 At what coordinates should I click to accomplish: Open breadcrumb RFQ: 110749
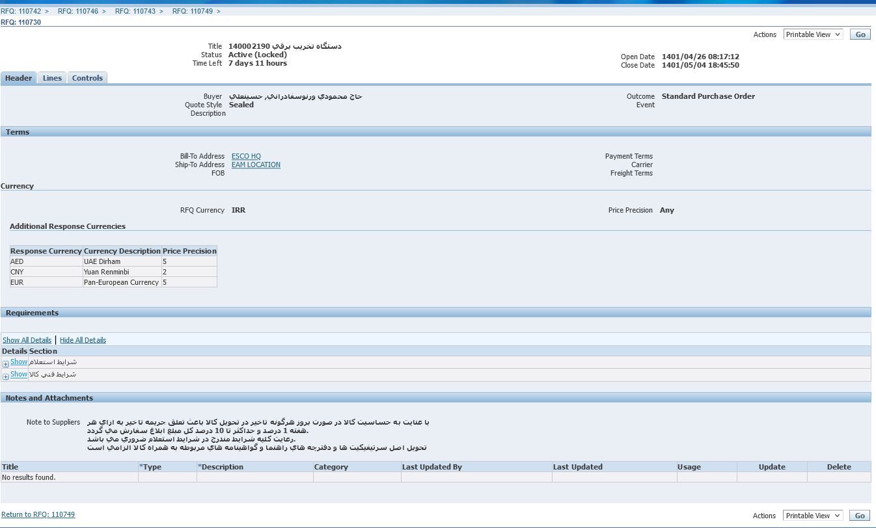193,11
